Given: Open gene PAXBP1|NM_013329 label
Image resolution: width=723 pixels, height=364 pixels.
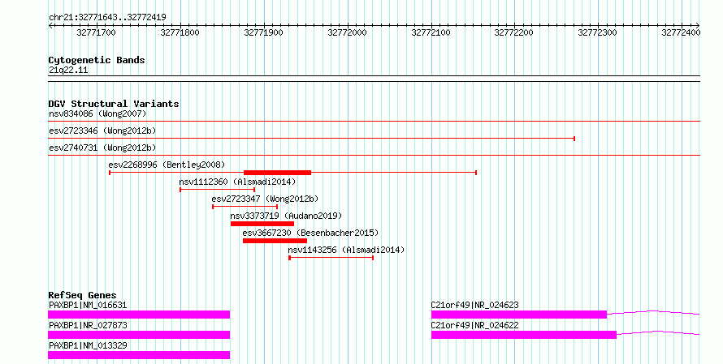Looking at the screenshot, I should [88, 345].
